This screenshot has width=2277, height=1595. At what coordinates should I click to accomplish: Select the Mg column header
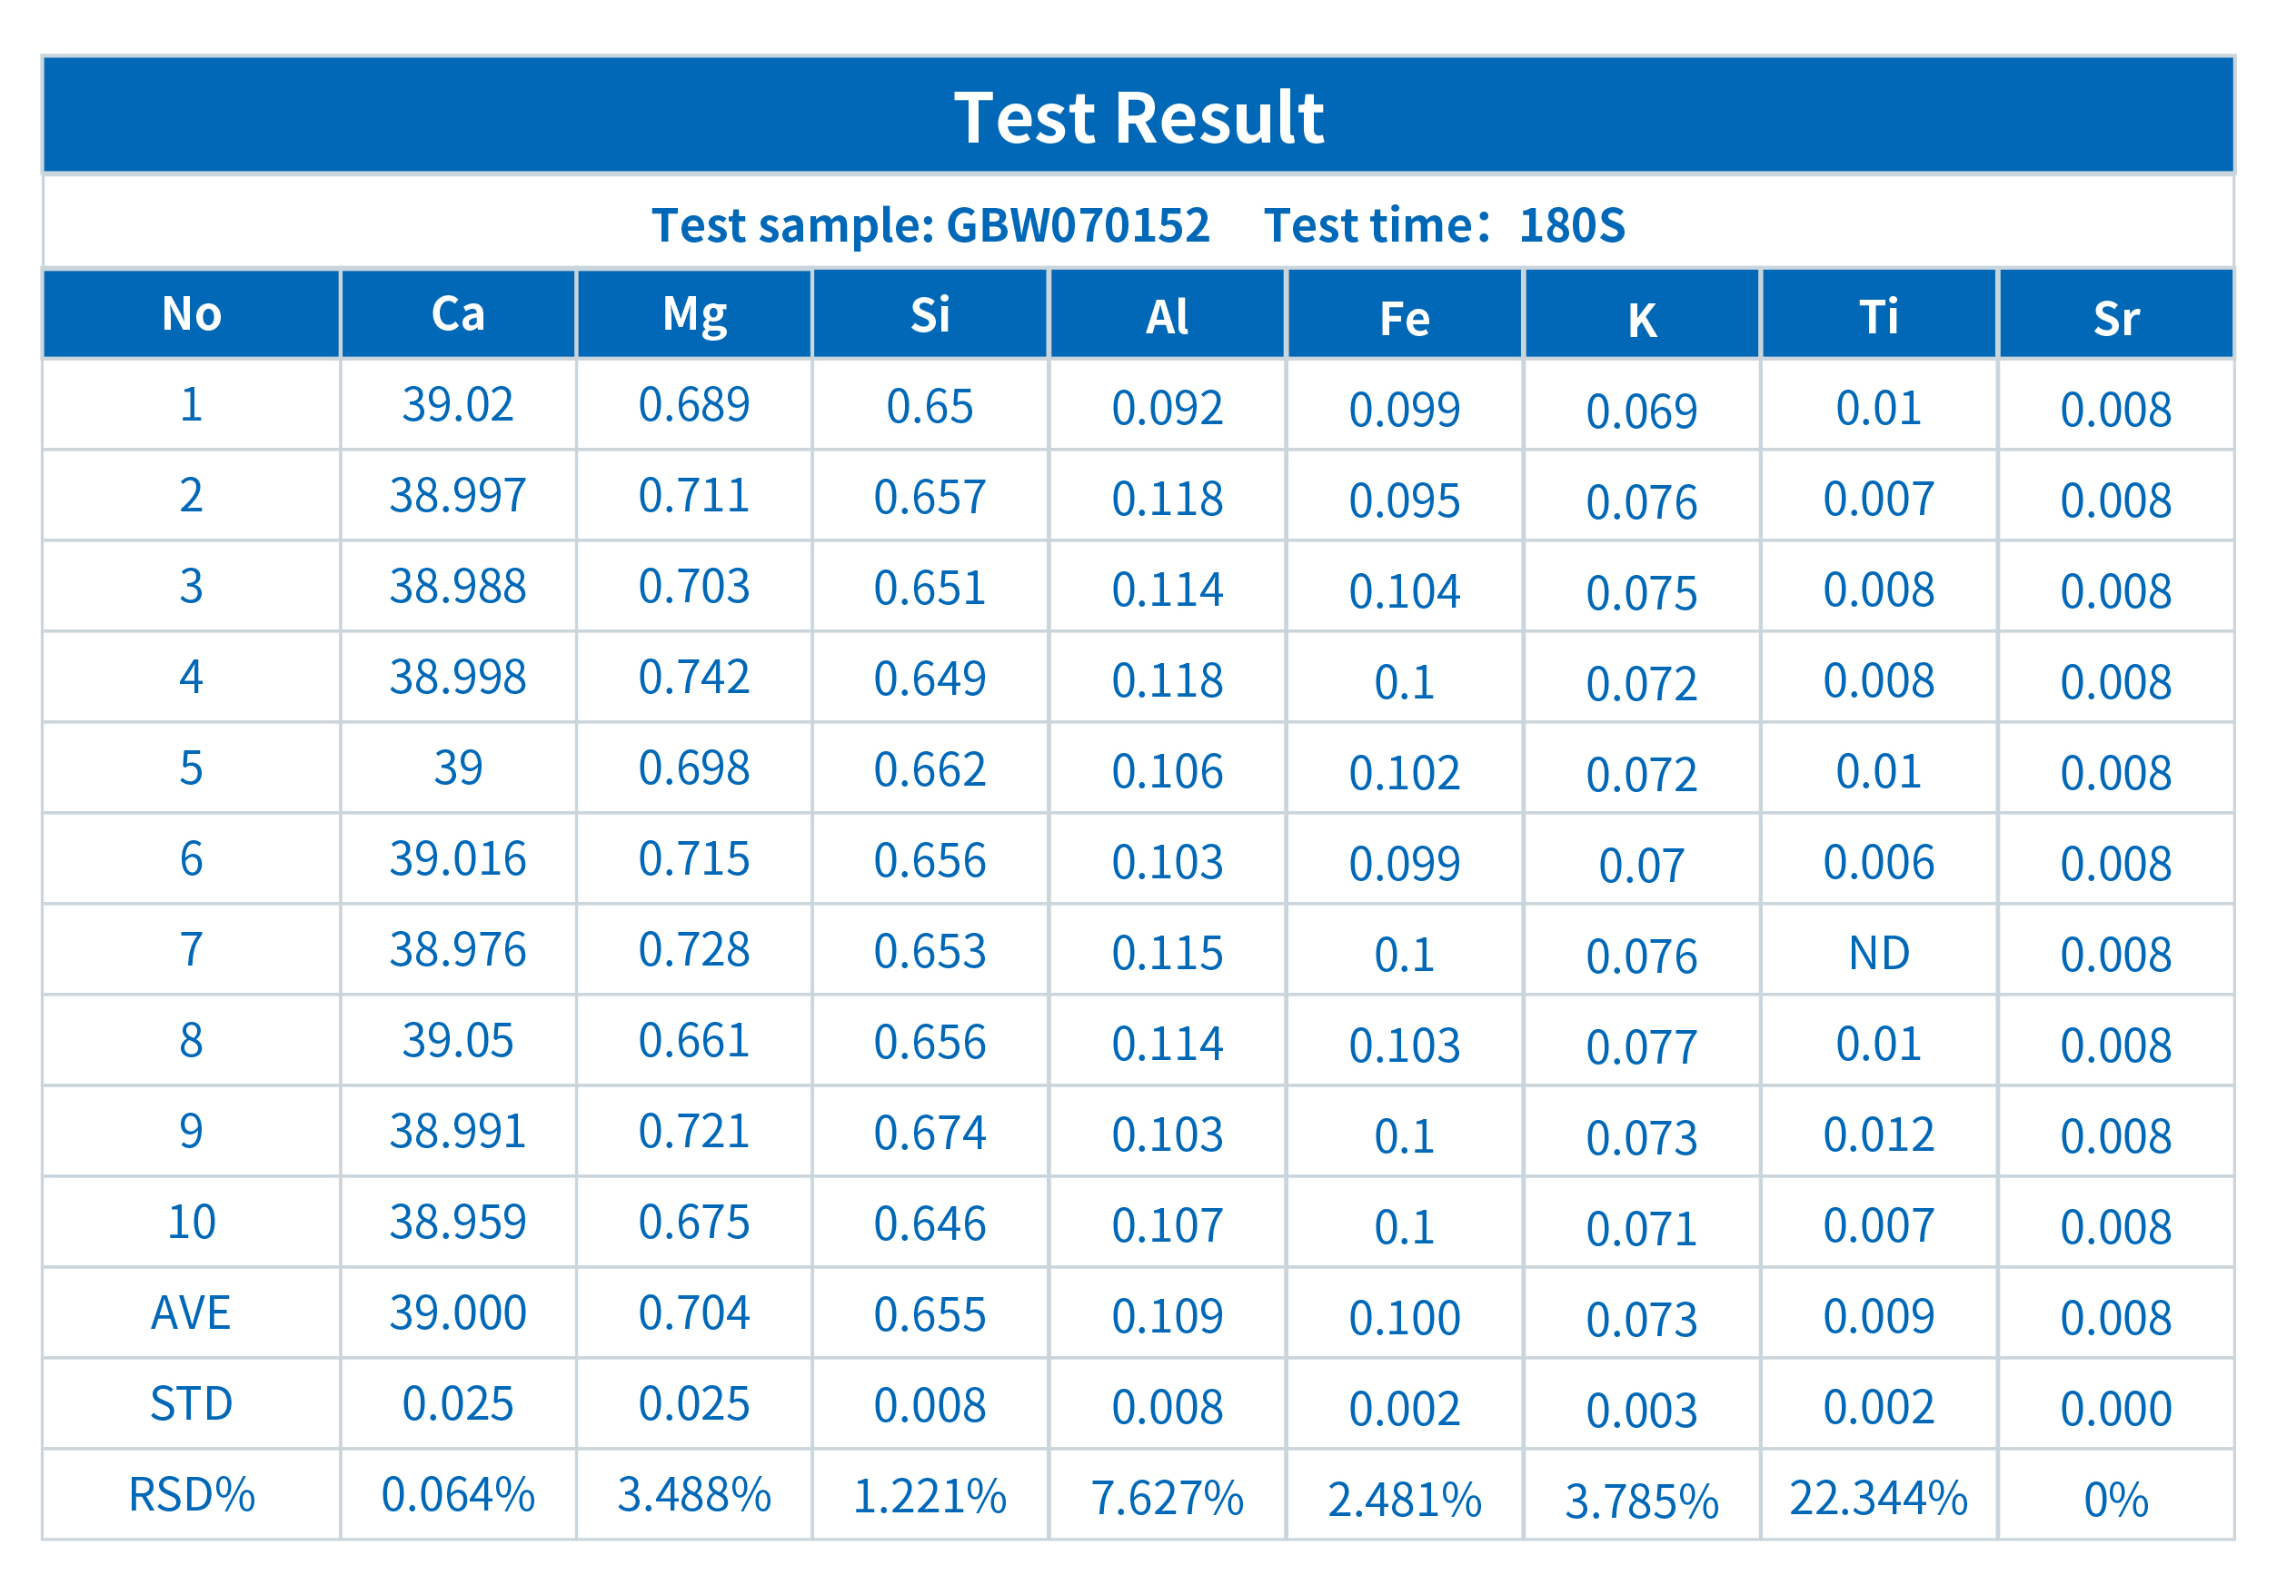(694, 314)
